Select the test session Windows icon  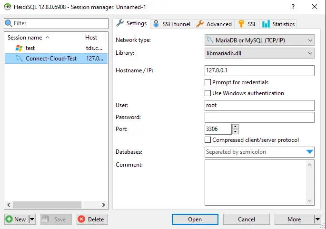[19, 48]
